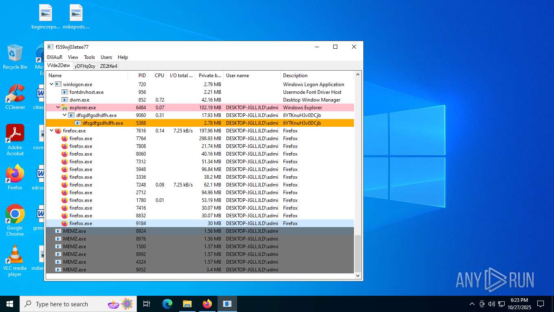The image size is (554, 312).
Task: Click Firefox icon of PID 7616 row
Action: pyautogui.click(x=58, y=131)
